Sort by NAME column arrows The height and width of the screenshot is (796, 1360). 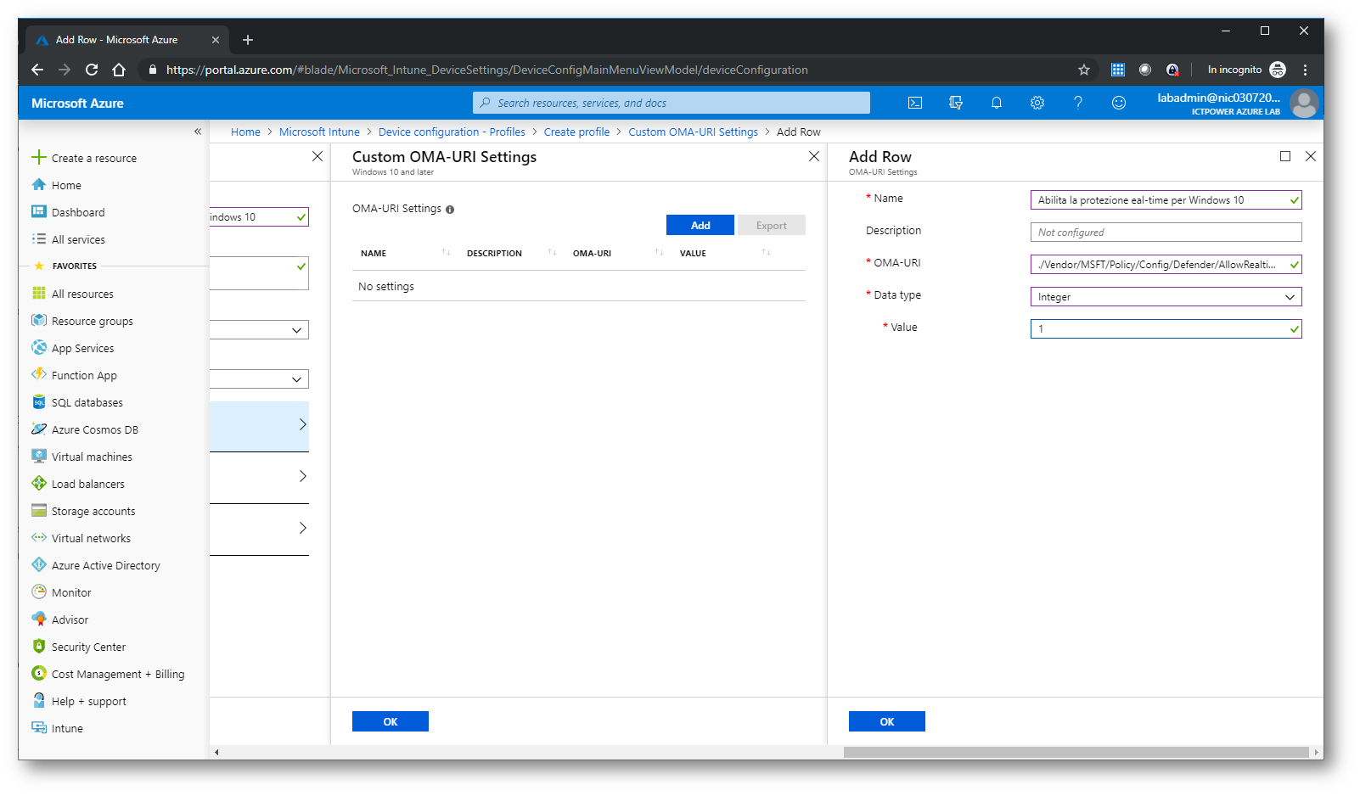[x=446, y=253]
